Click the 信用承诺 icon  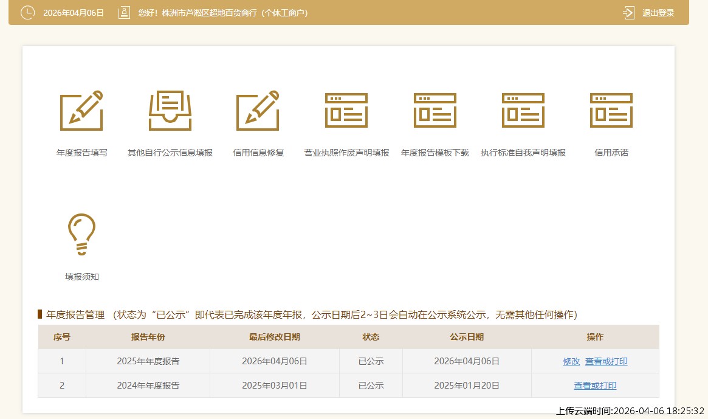click(x=611, y=111)
